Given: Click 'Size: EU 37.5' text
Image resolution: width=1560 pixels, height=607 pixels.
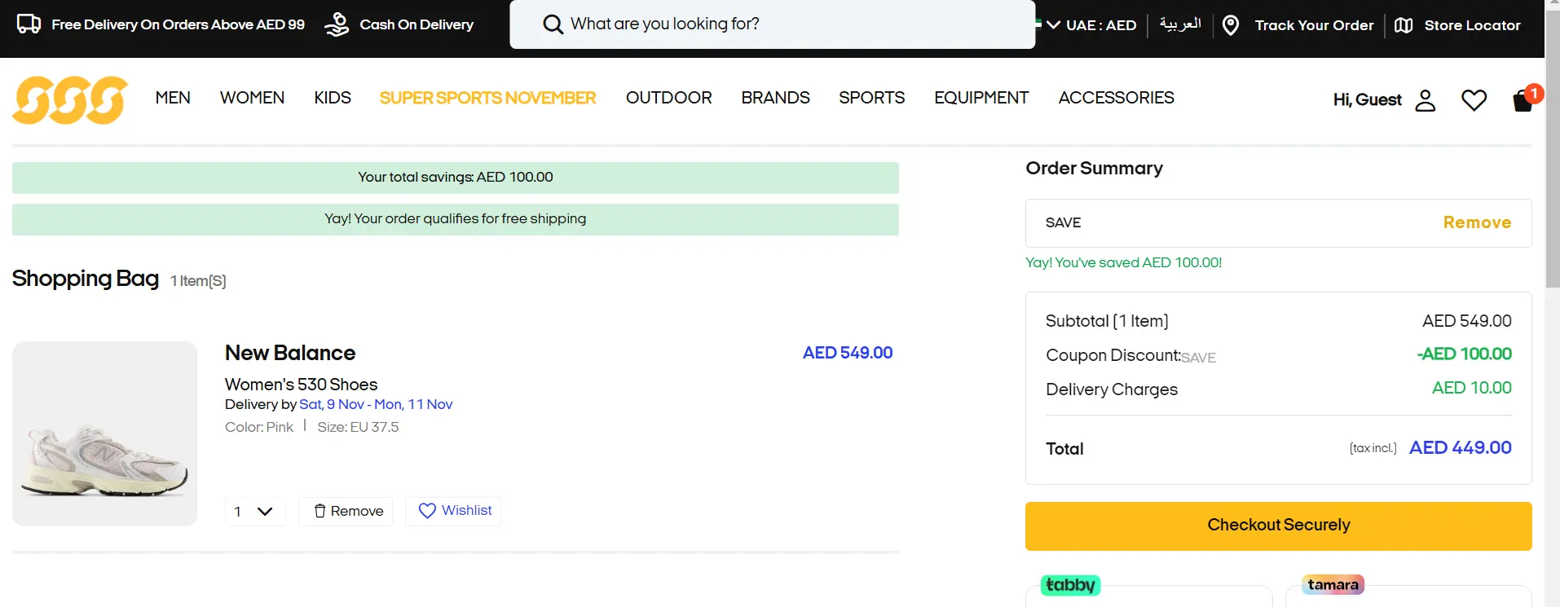Looking at the screenshot, I should [358, 427].
